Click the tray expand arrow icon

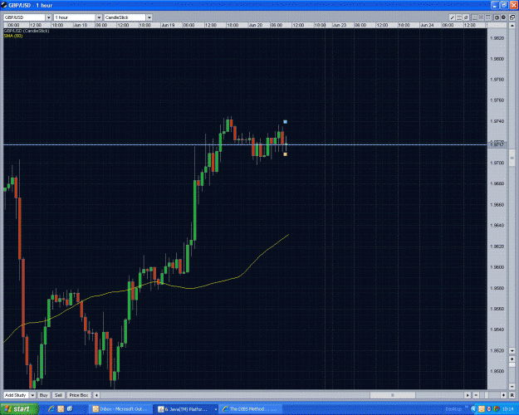(473, 409)
